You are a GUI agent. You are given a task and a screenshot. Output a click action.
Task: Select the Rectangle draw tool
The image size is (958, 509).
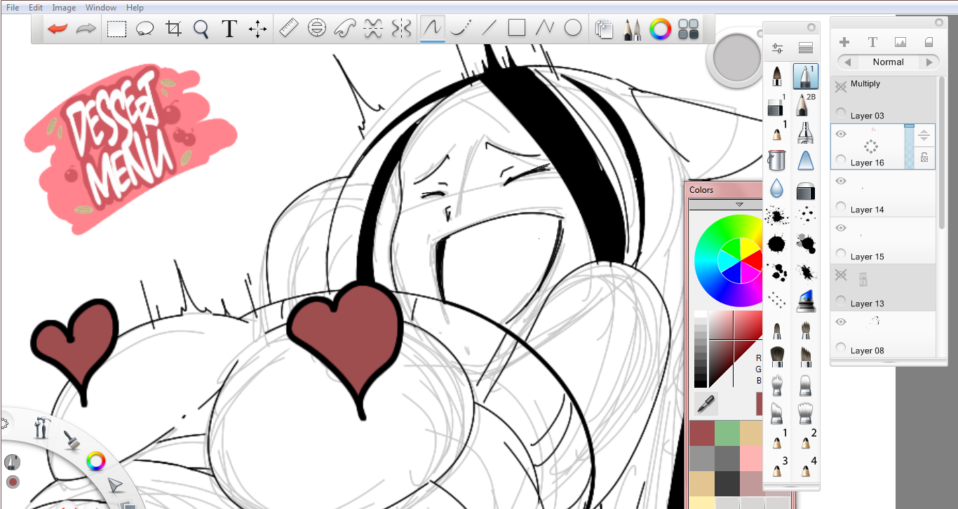pyautogui.click(x=517, y=28)
